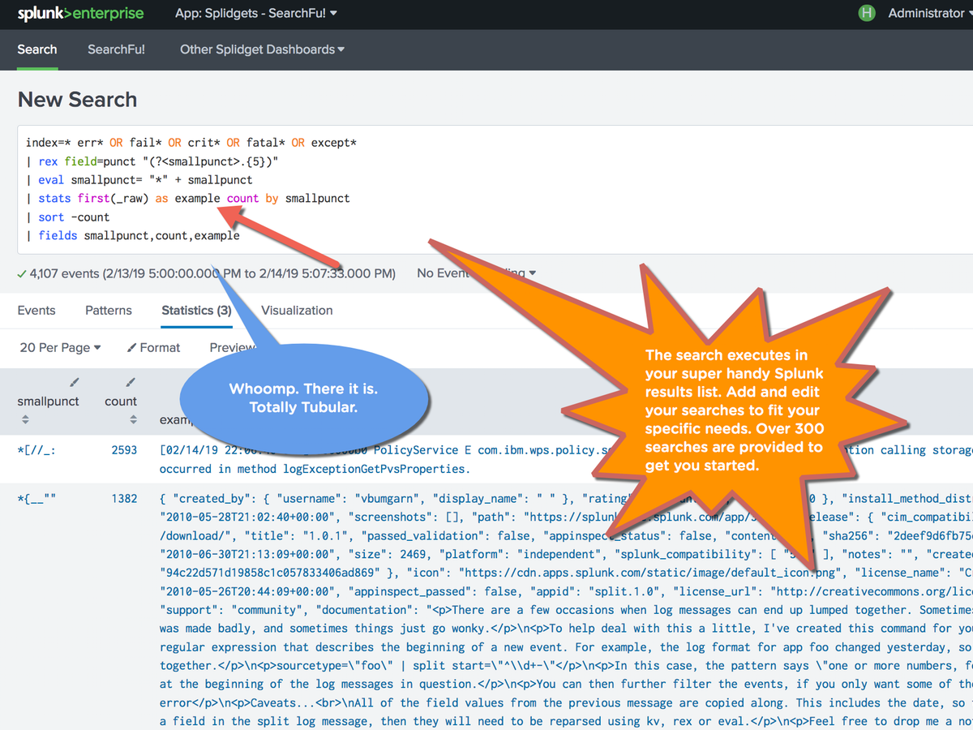
Task: Go to the Search nav item
Action: pyautogui.click(x=37, y=49)
